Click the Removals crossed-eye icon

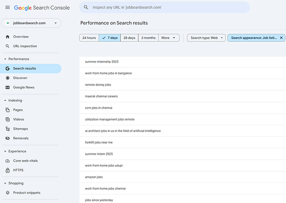[8, 138]
